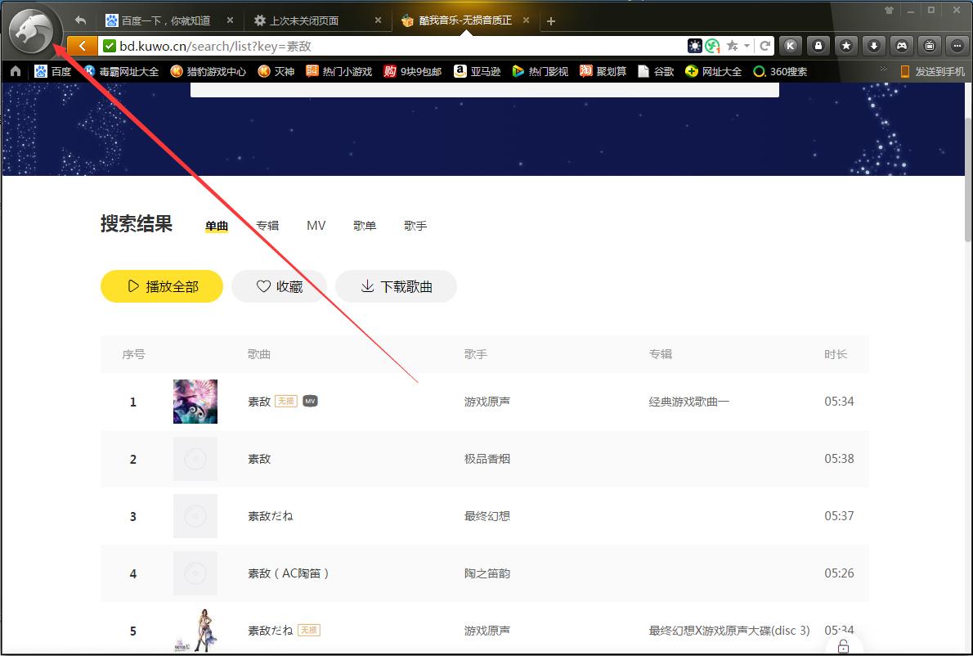
Task: Click the orange back navigation button
Action: (82, 46)
